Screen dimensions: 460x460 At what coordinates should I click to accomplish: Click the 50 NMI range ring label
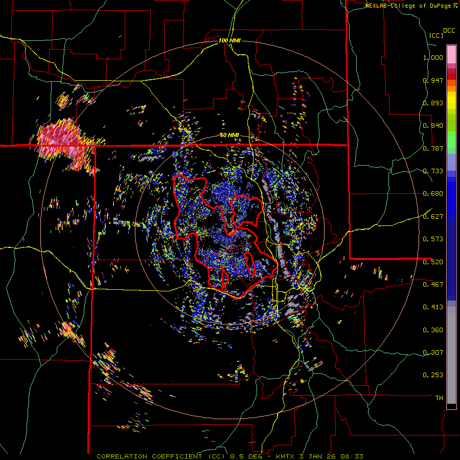229,135
